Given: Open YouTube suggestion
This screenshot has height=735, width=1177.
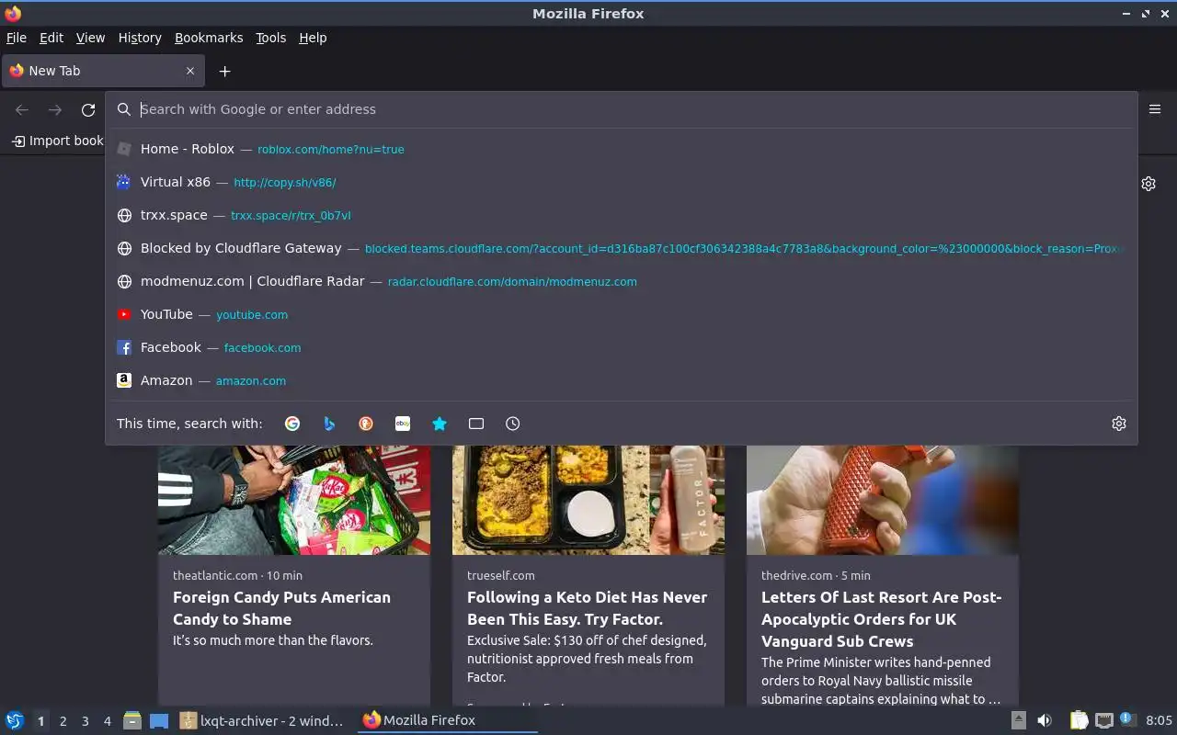Looking at the screenshot, I should point(622,314).
